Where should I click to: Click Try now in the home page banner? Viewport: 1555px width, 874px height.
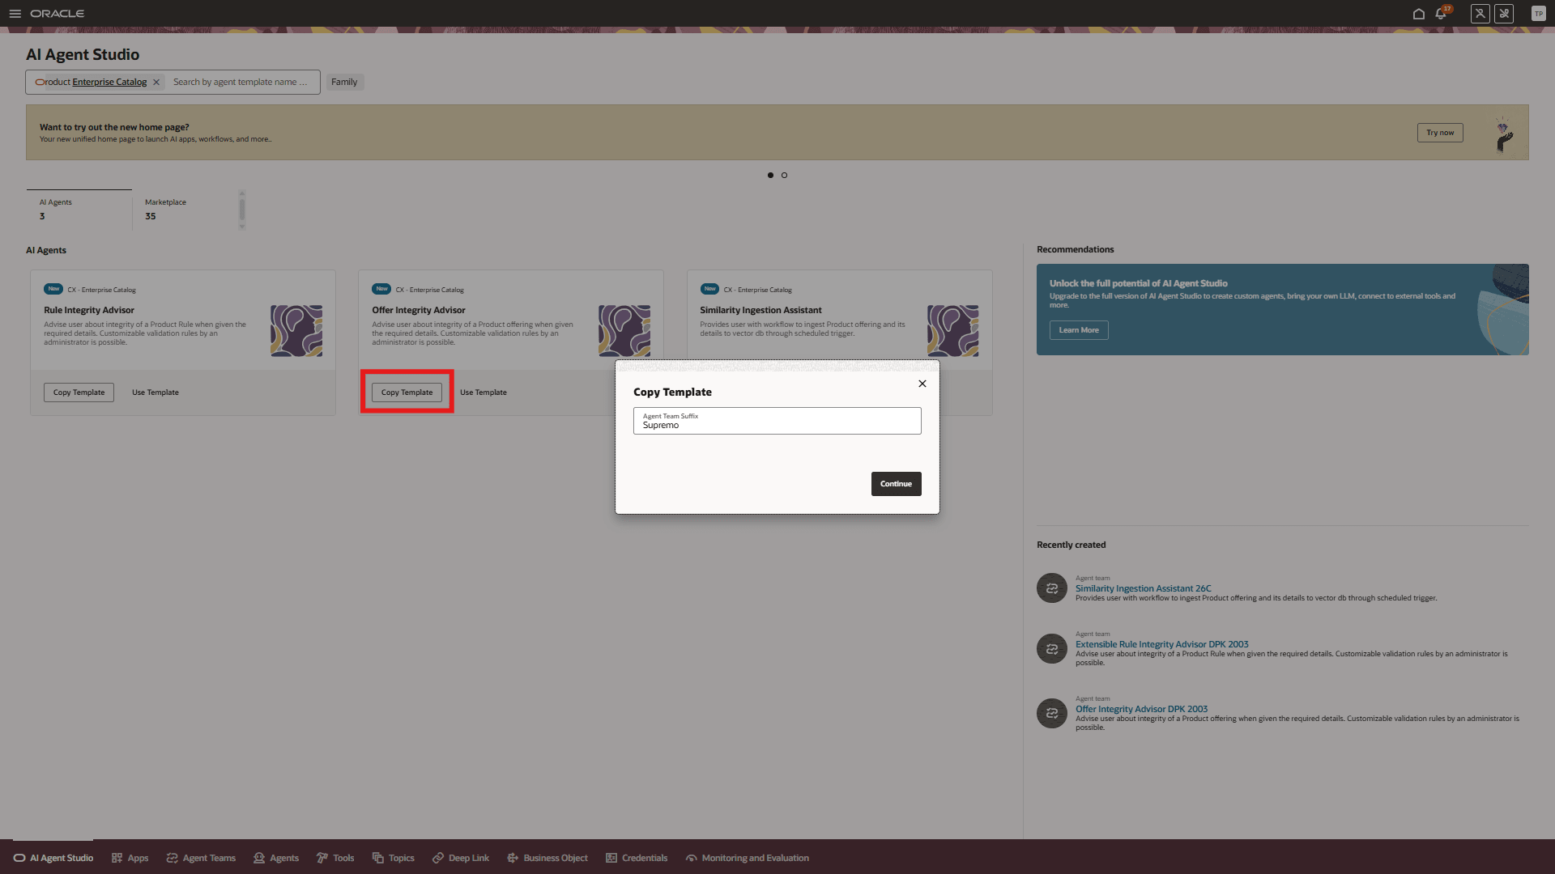(1440, 133)
